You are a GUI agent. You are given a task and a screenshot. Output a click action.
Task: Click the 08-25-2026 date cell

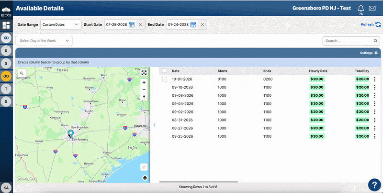point(182,136)
